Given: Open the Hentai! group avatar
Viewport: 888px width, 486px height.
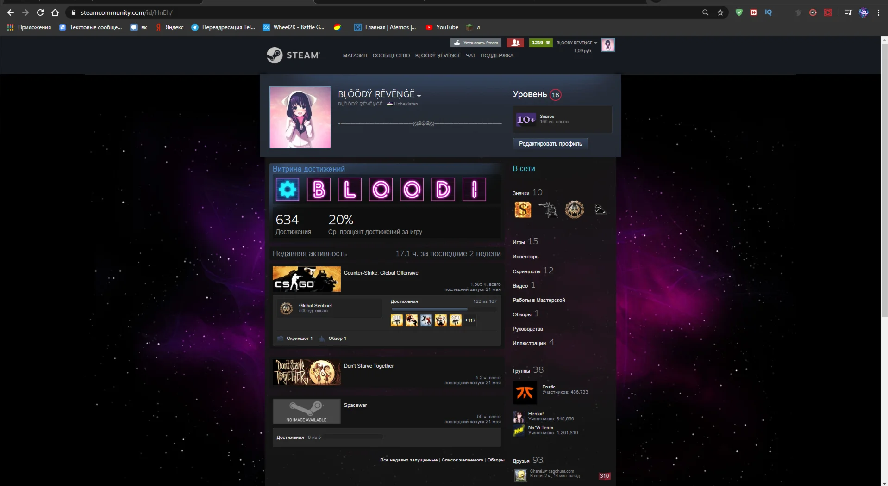Looking at the screenshot, I should (x=519, y=417).
